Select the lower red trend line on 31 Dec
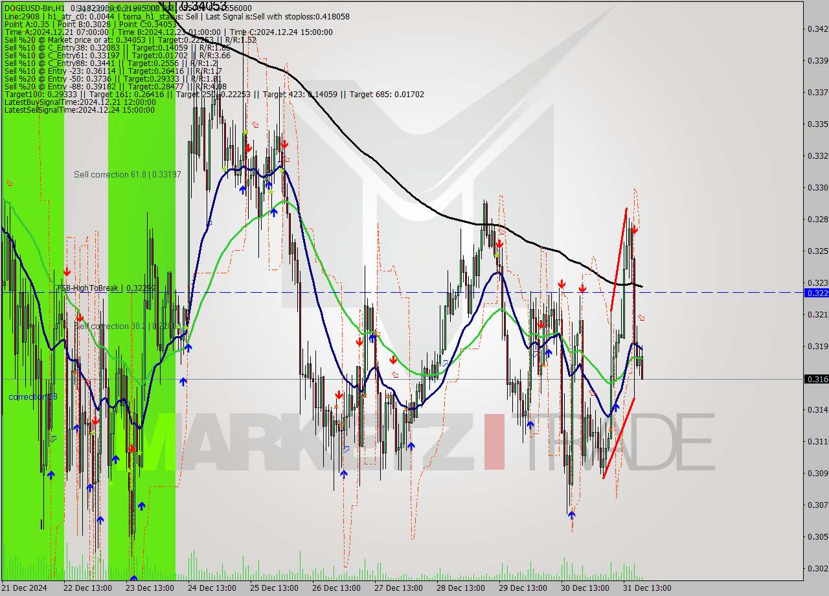This screenshot has height=596, width=829. pos(619,439)
